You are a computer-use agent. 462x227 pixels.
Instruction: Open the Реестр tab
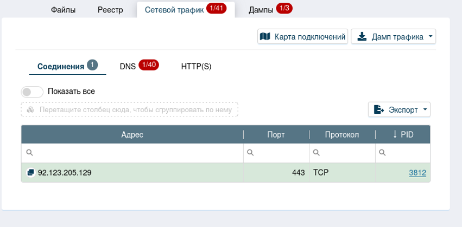110,10
